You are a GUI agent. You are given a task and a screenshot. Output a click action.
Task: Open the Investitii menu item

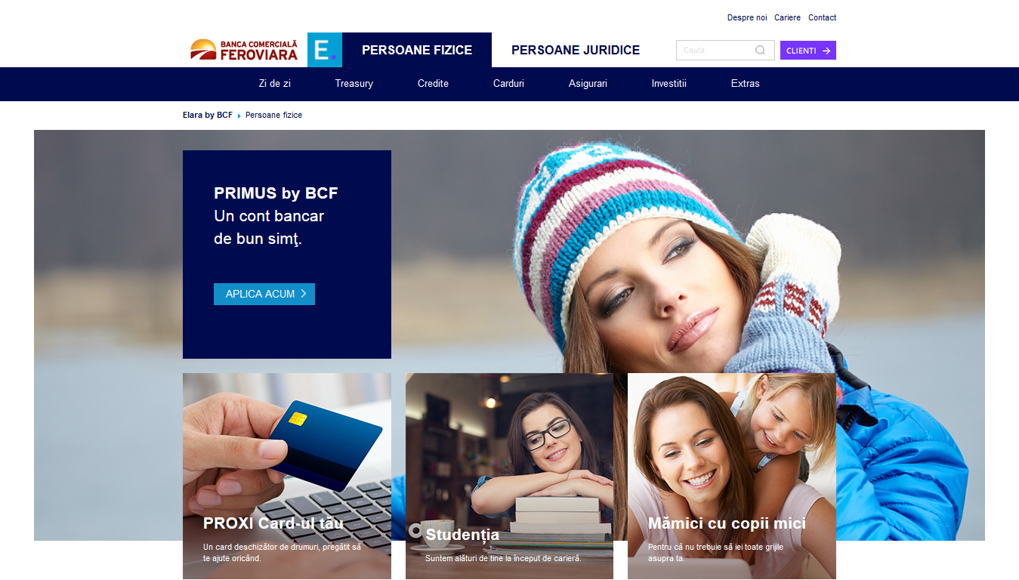point(669,84)
